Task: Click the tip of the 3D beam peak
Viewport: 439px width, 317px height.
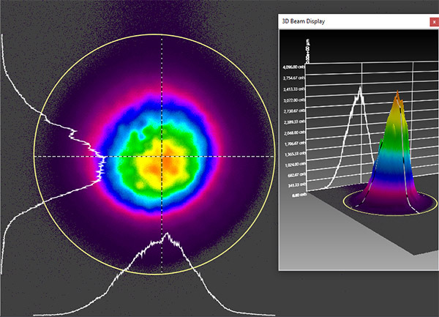Action: pyautogui.click(x=397, y=94)
